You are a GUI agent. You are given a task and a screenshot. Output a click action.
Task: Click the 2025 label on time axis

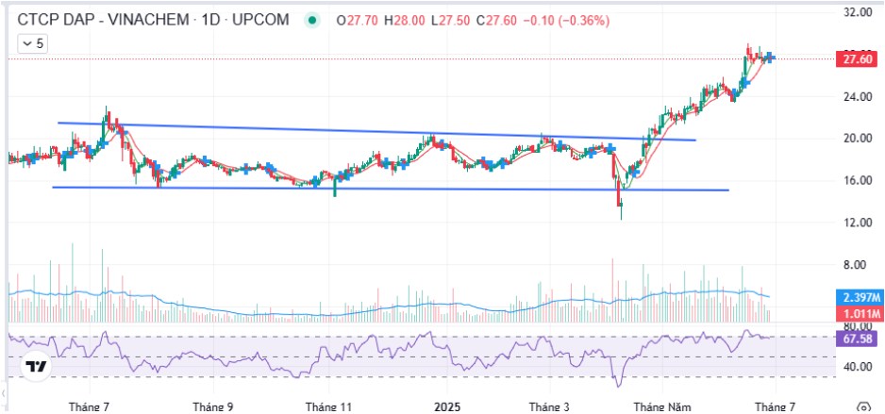pos(447,406)
